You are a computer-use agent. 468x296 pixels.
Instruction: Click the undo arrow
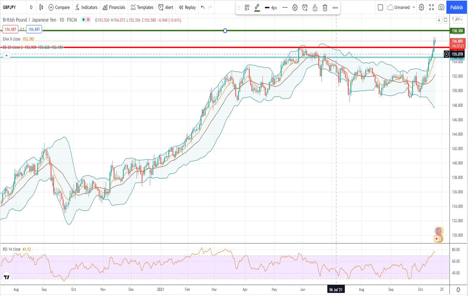pyautogui.click(x=203, y=8)
